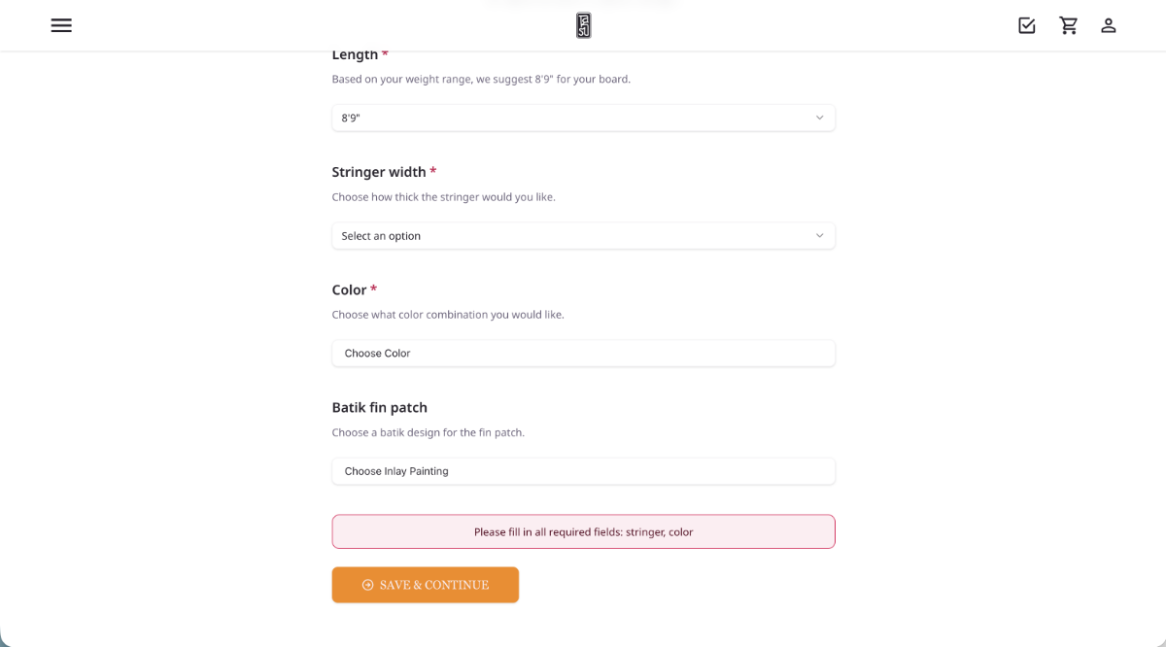This screenshot has height=647, width=1166.
Task: Select the Choose Color input field
Action: (x=583, y=353)
